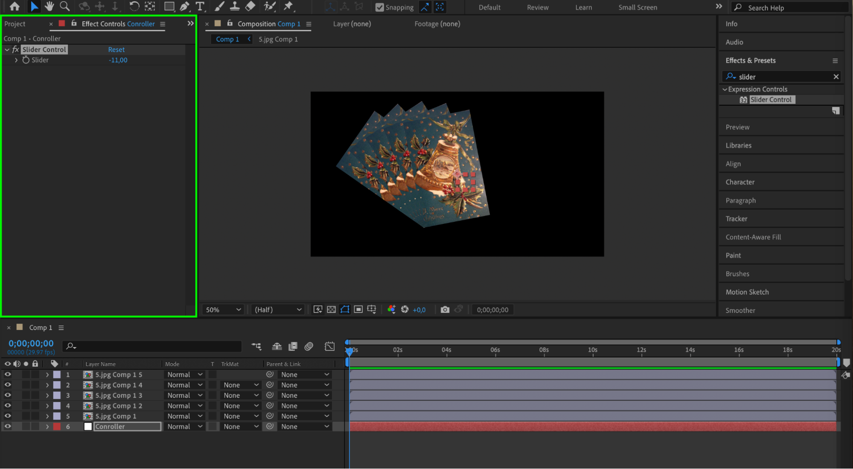Click the Slider stopwatch icon
The image size is (853, 469).
26,60
